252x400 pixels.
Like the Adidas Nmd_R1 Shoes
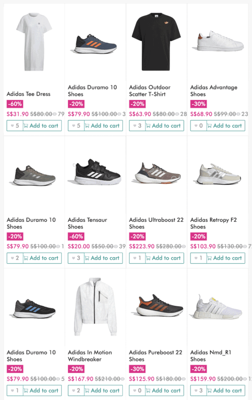click(x=198, y=390)
